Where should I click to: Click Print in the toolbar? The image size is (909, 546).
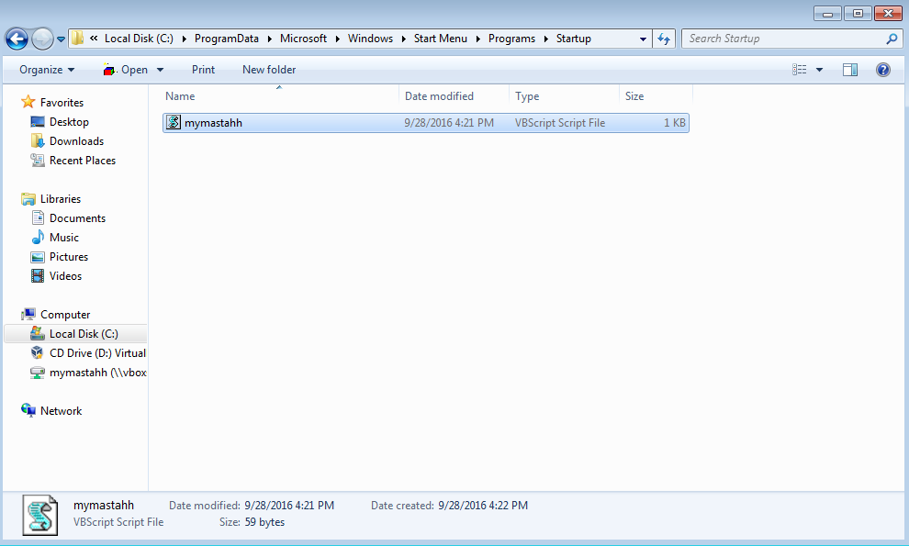[x=204, y=70]
